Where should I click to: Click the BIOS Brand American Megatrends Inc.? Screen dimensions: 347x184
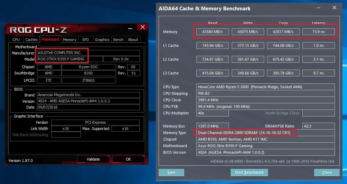[89, 95]
